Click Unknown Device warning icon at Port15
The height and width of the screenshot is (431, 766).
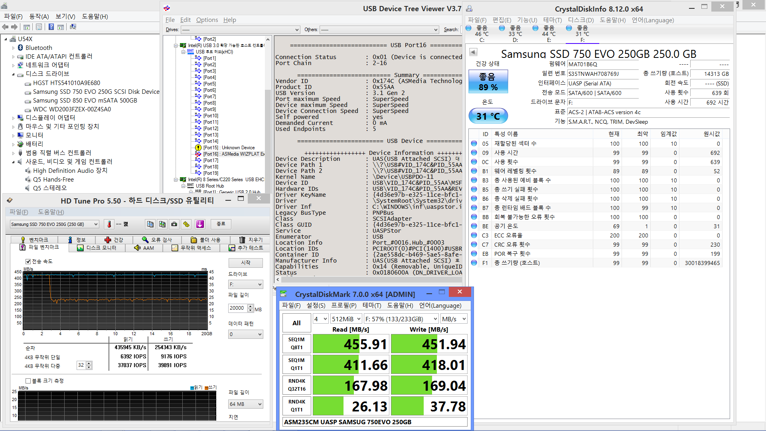tap(198, 148)
